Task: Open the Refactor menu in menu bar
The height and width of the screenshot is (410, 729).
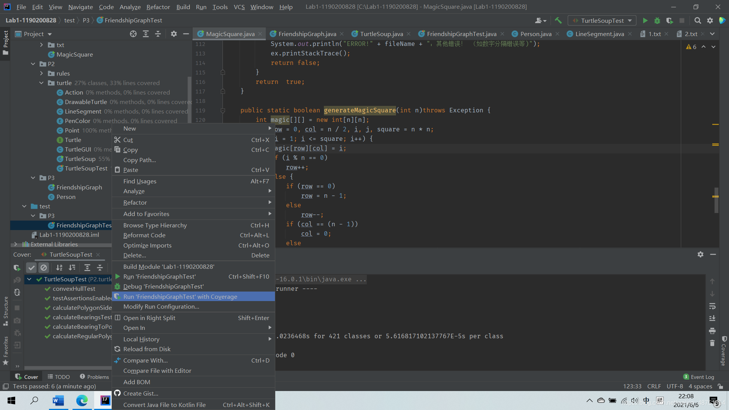Action: (158, 7)
